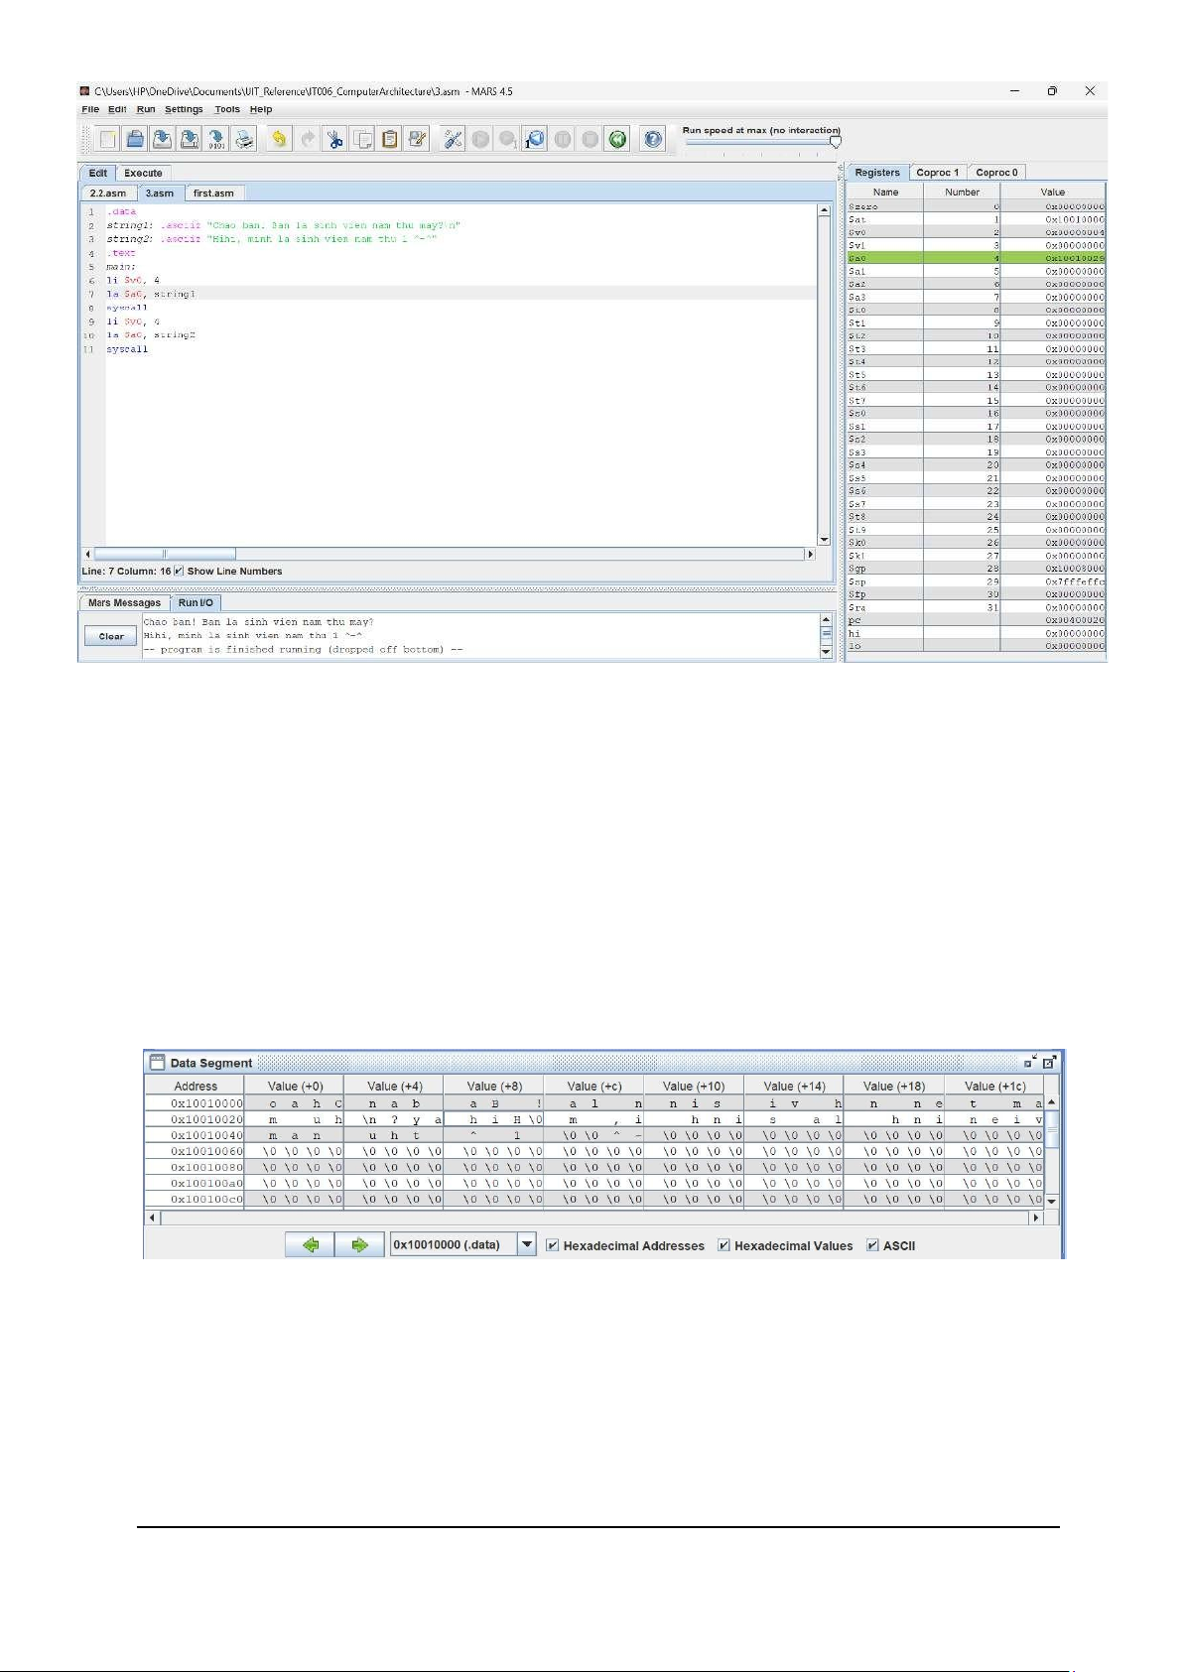Viewport: 1183px width, 1672px height.
Task: Switch to the Execute tab
Action: [x=143, y=173]
